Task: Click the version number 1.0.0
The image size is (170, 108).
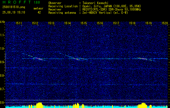Action: [37, 2]
